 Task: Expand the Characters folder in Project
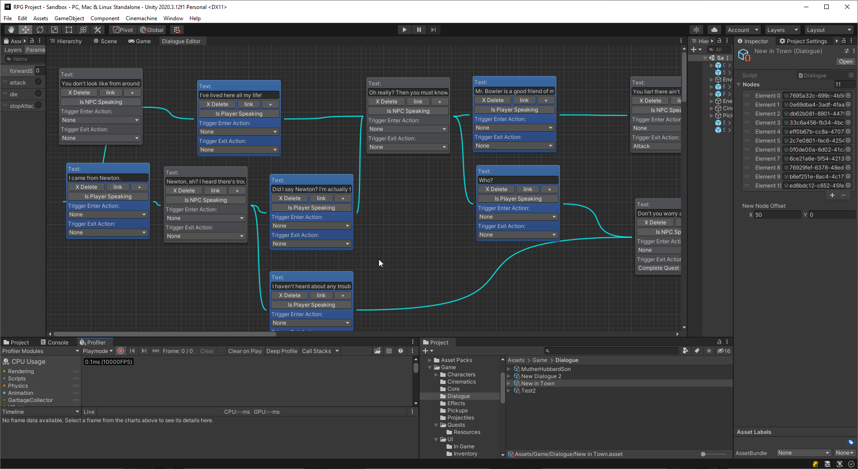click(x=436, y=375)
